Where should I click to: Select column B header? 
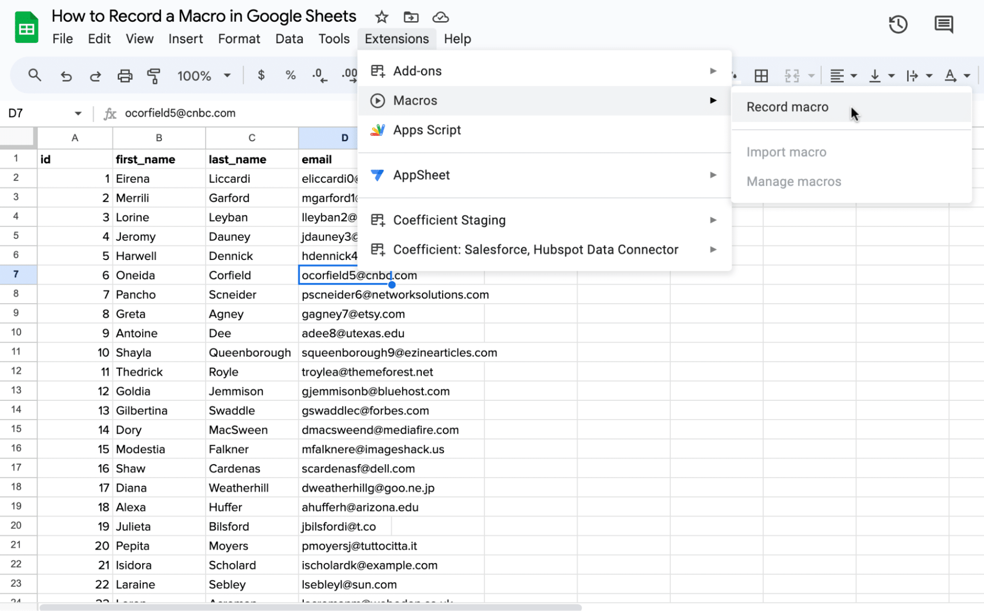coord(159,138)
